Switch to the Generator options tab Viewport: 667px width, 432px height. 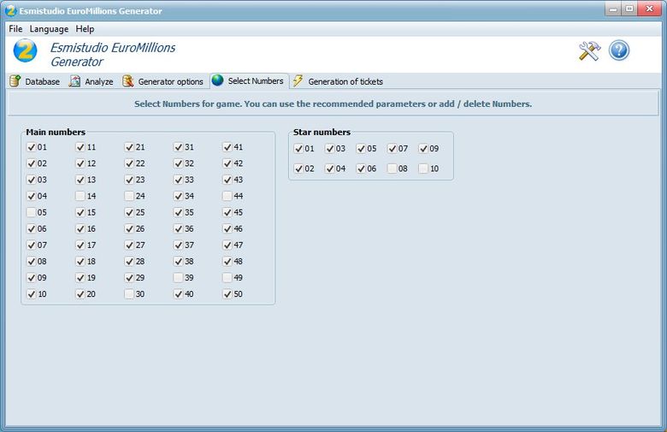point(163,81)
